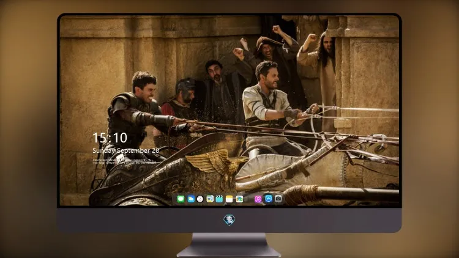Open the Weather app in dock

[191, 199]
